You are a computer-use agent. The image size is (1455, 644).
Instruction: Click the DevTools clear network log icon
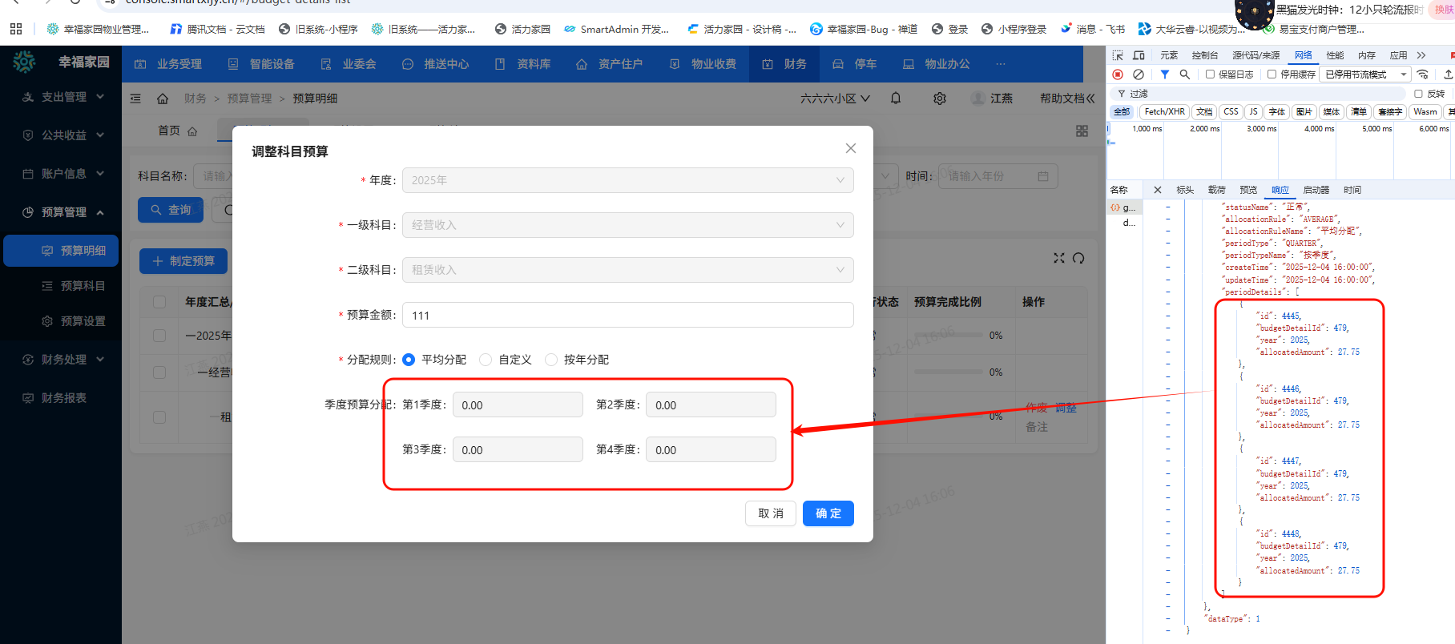pos(1139,74)
